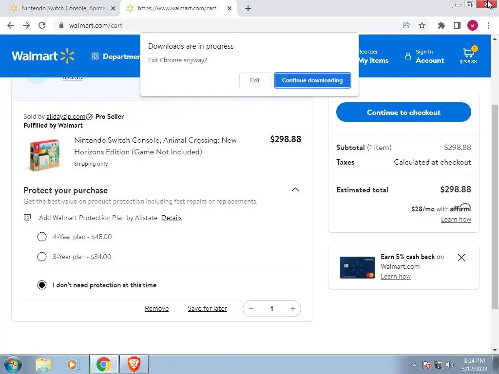
Task: Click the network tray icon
Action: click(438, 365)
